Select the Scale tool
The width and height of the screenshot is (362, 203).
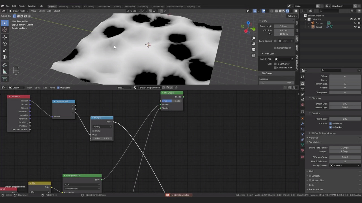point(5,50)
